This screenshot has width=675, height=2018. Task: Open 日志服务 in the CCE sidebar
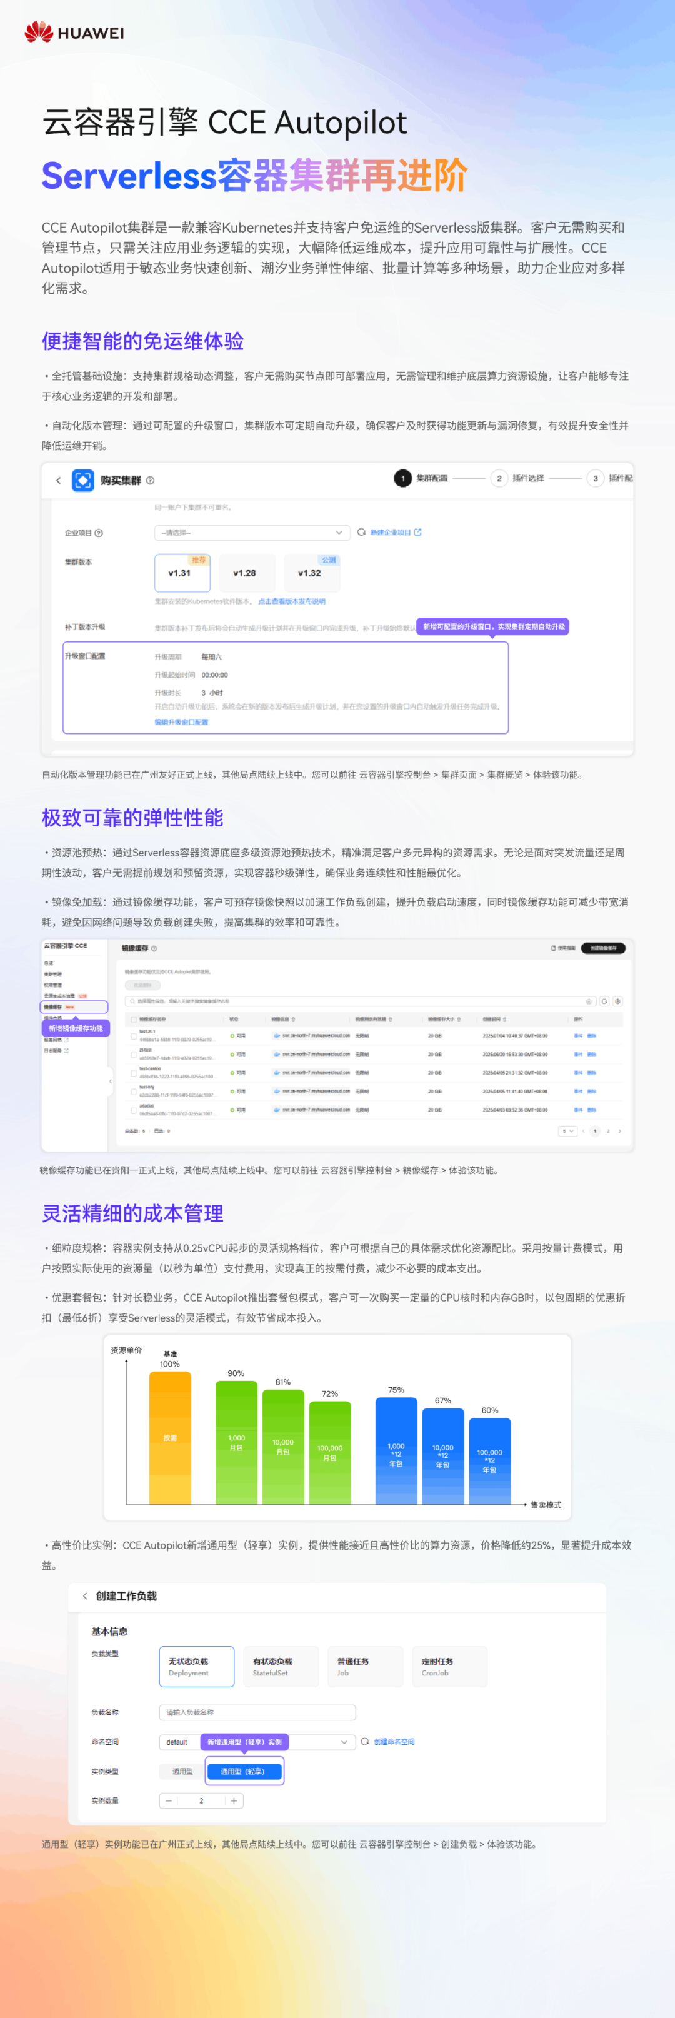point(56,1050)
